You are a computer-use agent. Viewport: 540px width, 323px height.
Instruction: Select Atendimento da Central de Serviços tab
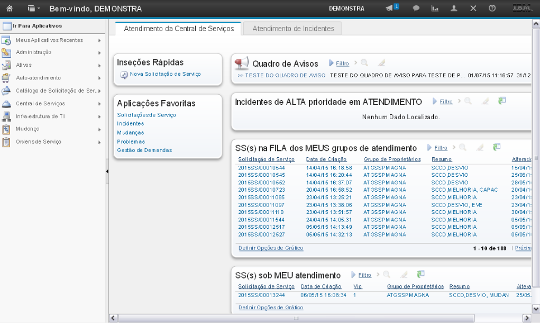(179, 29)
